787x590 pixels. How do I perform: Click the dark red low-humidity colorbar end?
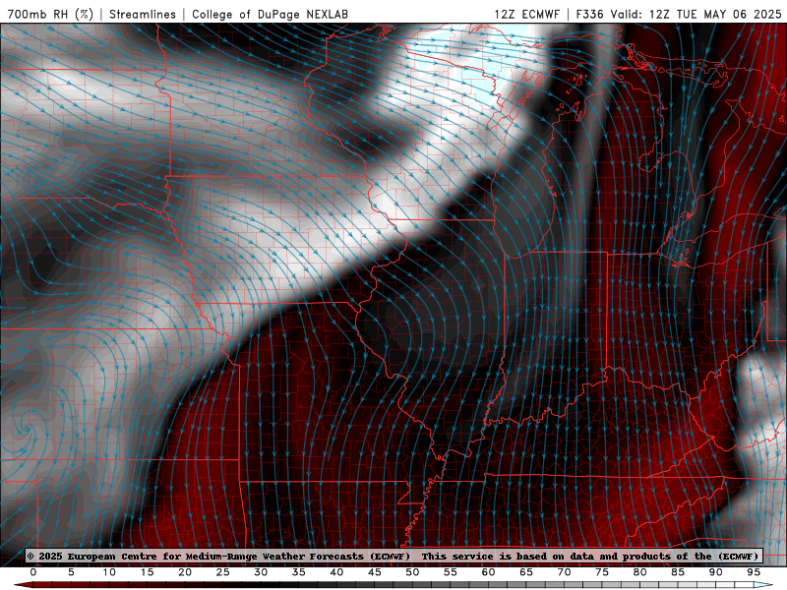click(23, 585)
